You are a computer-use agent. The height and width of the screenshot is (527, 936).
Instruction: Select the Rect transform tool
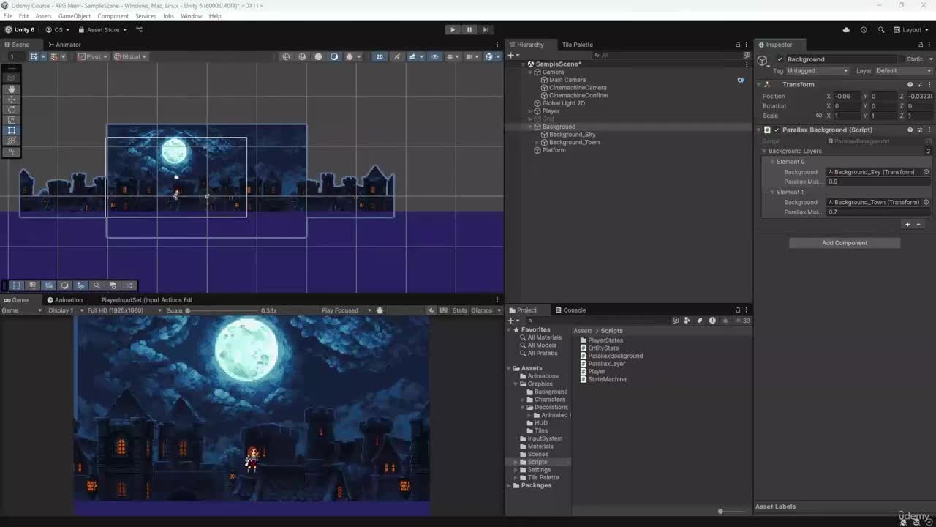(x=12, y=130)
